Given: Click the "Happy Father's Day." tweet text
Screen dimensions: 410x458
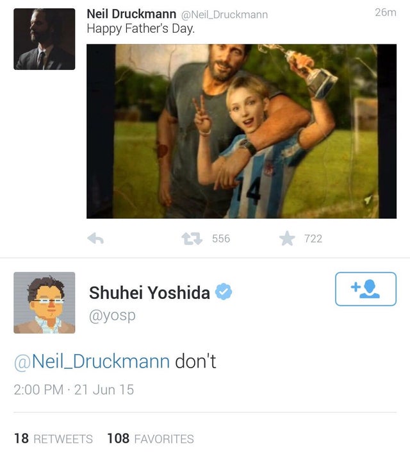Looking at the screenshot, I should click(140, 29).
